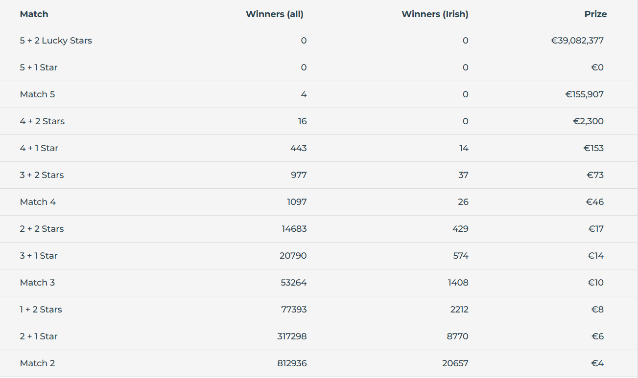Image resolution: width=638 pixels, height=378 pixels.
Task: Click the 317298 all winners value
Action: [292, 336]
